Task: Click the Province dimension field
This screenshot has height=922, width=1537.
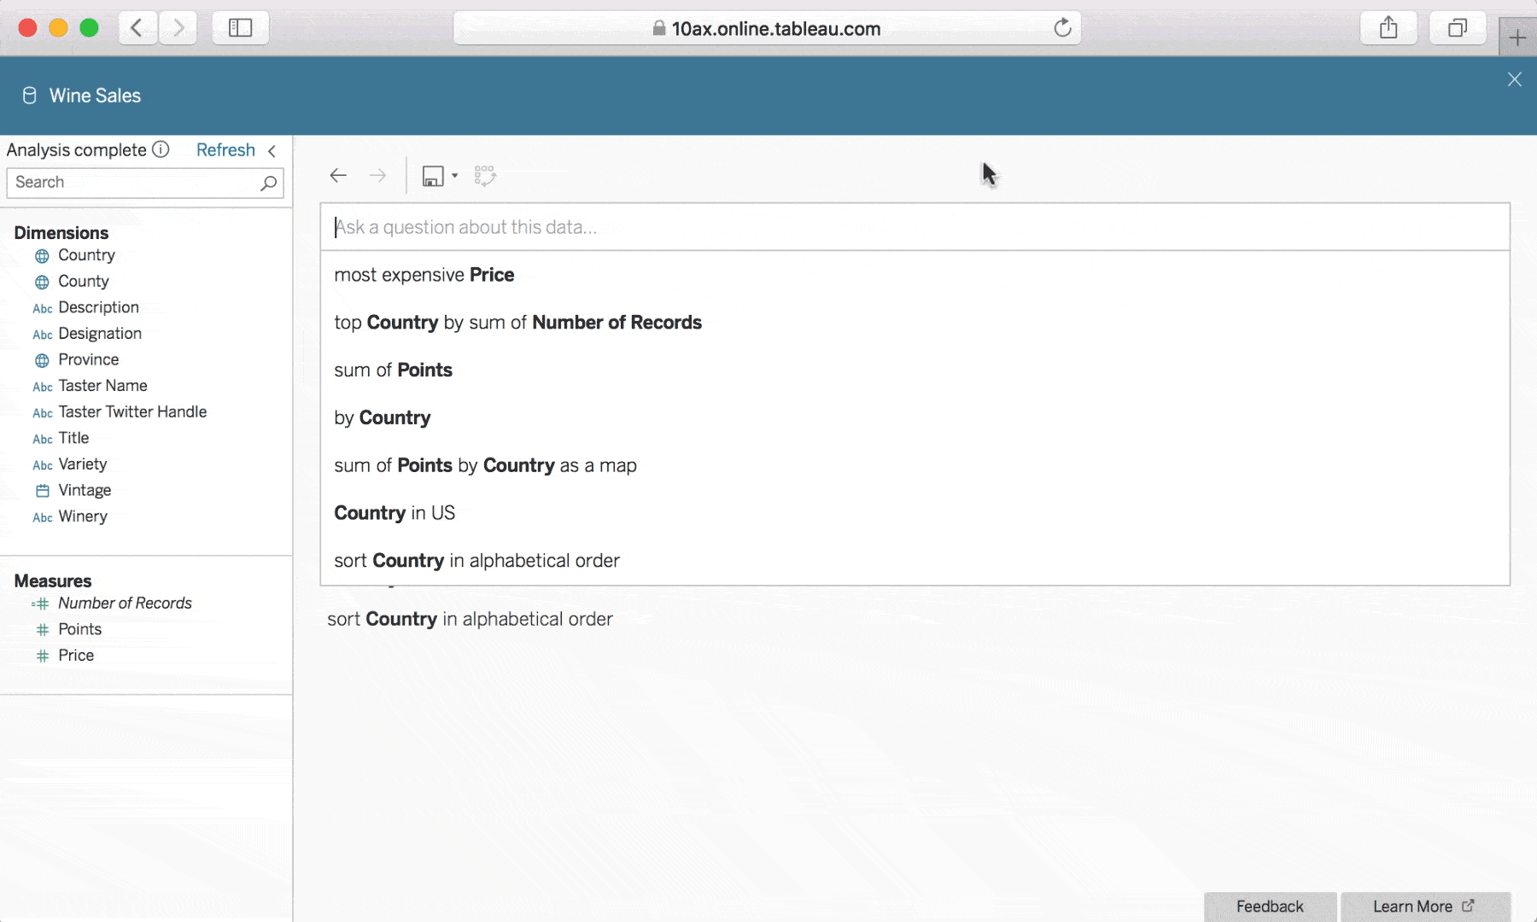Action: click(89, 359)
